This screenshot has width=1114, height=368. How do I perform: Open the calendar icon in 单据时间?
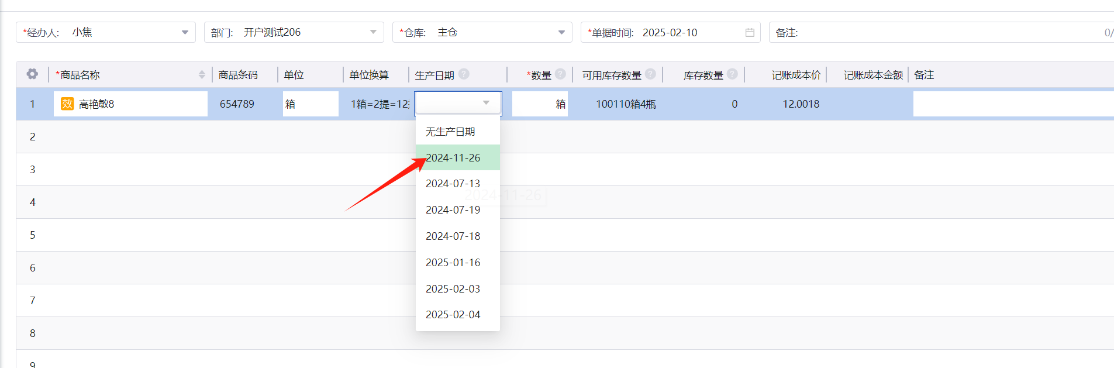tap(750, 33)
